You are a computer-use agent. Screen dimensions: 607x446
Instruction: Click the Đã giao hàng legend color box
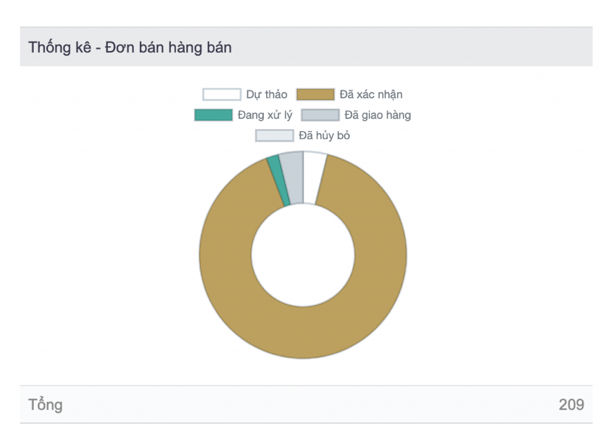(320, 115)
